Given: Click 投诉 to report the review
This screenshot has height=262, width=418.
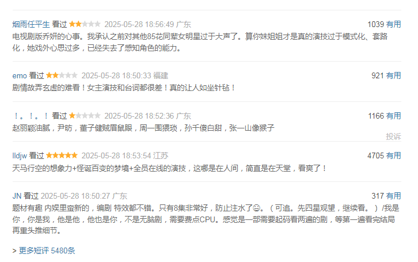Looking at the screenshot, I should (393, 136).
